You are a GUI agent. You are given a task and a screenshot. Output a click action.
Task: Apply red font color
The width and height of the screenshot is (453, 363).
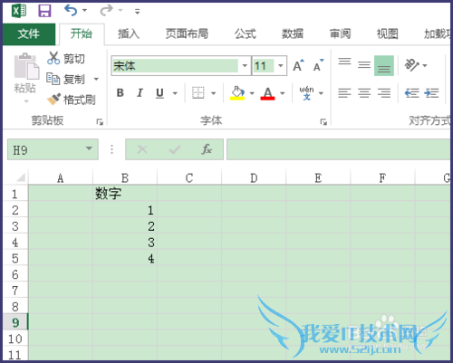267,93
